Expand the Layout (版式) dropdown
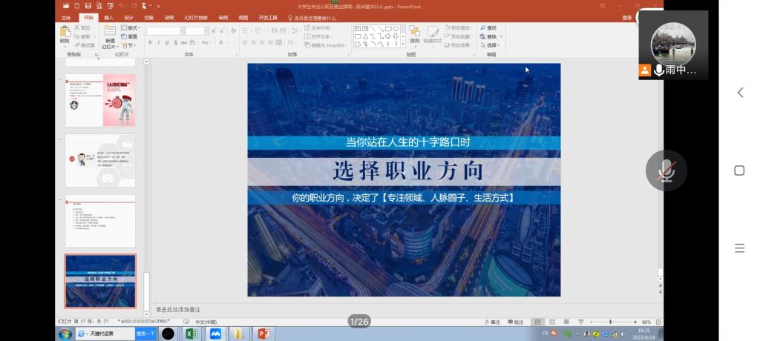The image size is (760, 341). tap(132, 27)
